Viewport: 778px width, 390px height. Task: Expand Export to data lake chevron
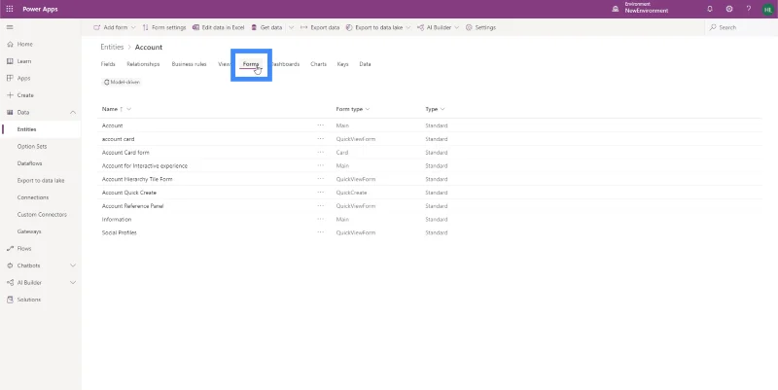coord(407,28)
